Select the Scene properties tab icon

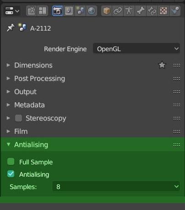pos(80,10)
